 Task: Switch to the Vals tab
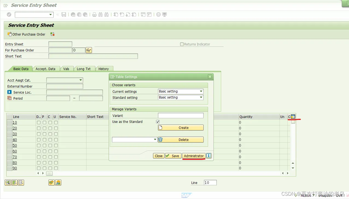pos(66,69)
